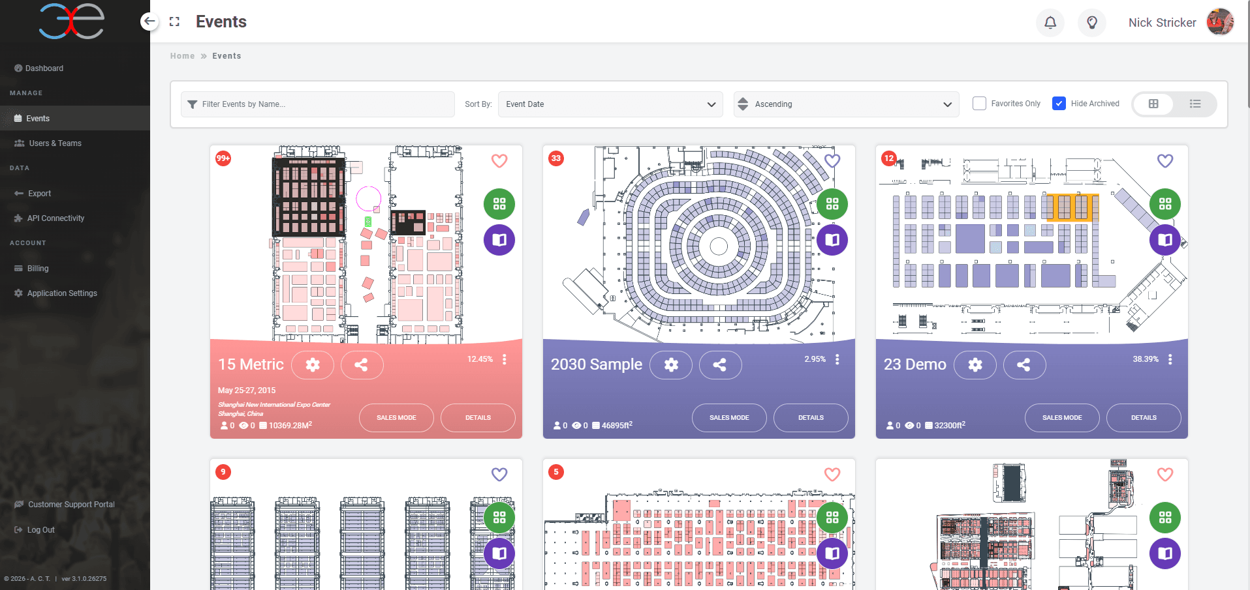Enable the Favorites Only checkbox
1250x590 pixels.
pos(979,104)
